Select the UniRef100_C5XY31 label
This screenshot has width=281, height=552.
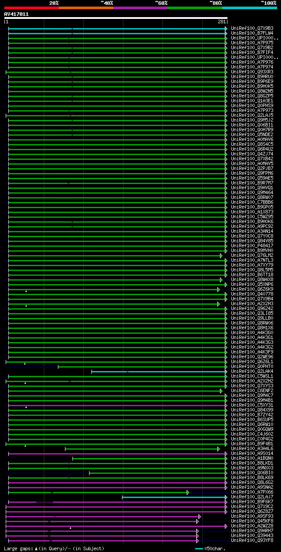point(252,405)
